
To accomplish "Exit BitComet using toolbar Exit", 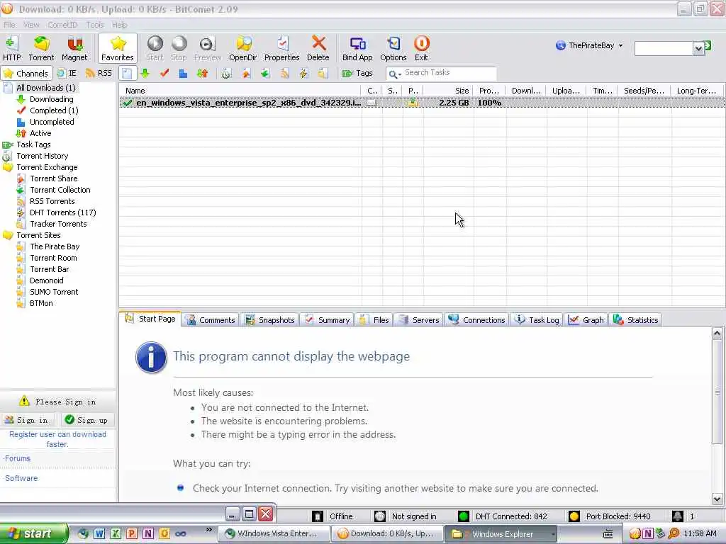I will pyautogui.click(x=421, y=48).
